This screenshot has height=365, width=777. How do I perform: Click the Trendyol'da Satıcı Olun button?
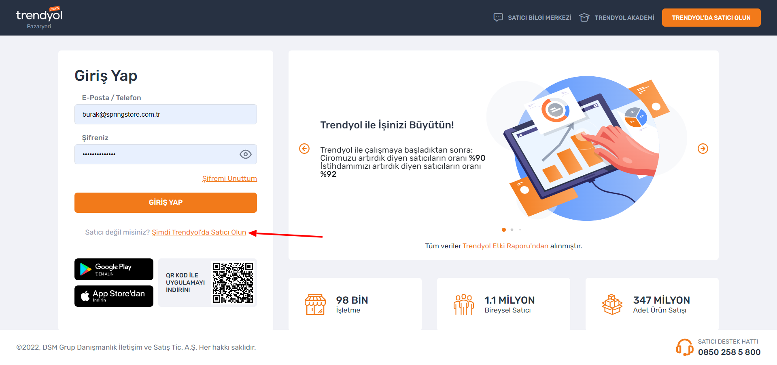pos(711,18)
